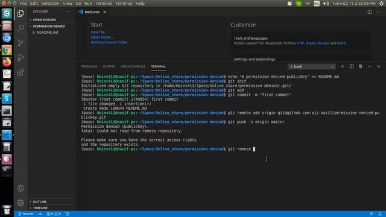The width and height of the screenshot is (386, 217).
Task: Open notifications bell in status bar
Action: point(380,214)
